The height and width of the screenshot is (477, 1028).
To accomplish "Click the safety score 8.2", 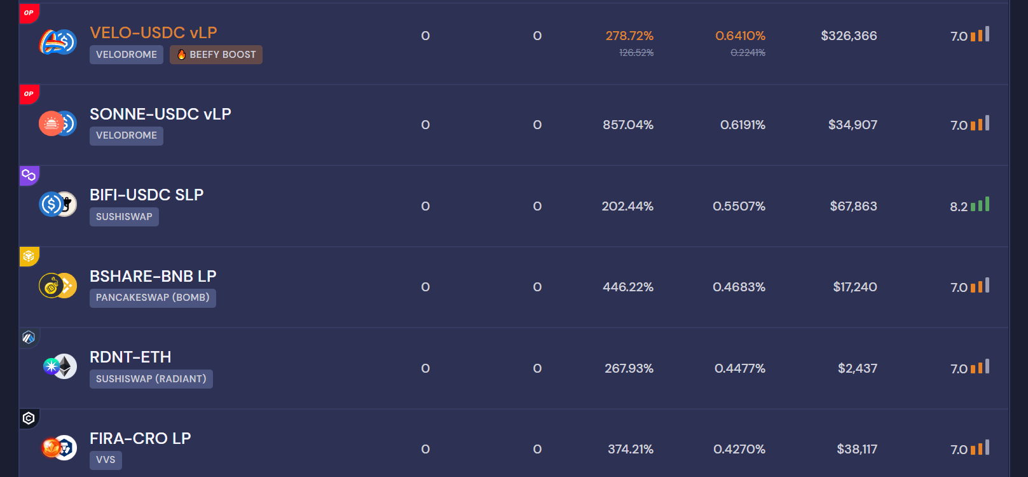I will coord(959,207).
